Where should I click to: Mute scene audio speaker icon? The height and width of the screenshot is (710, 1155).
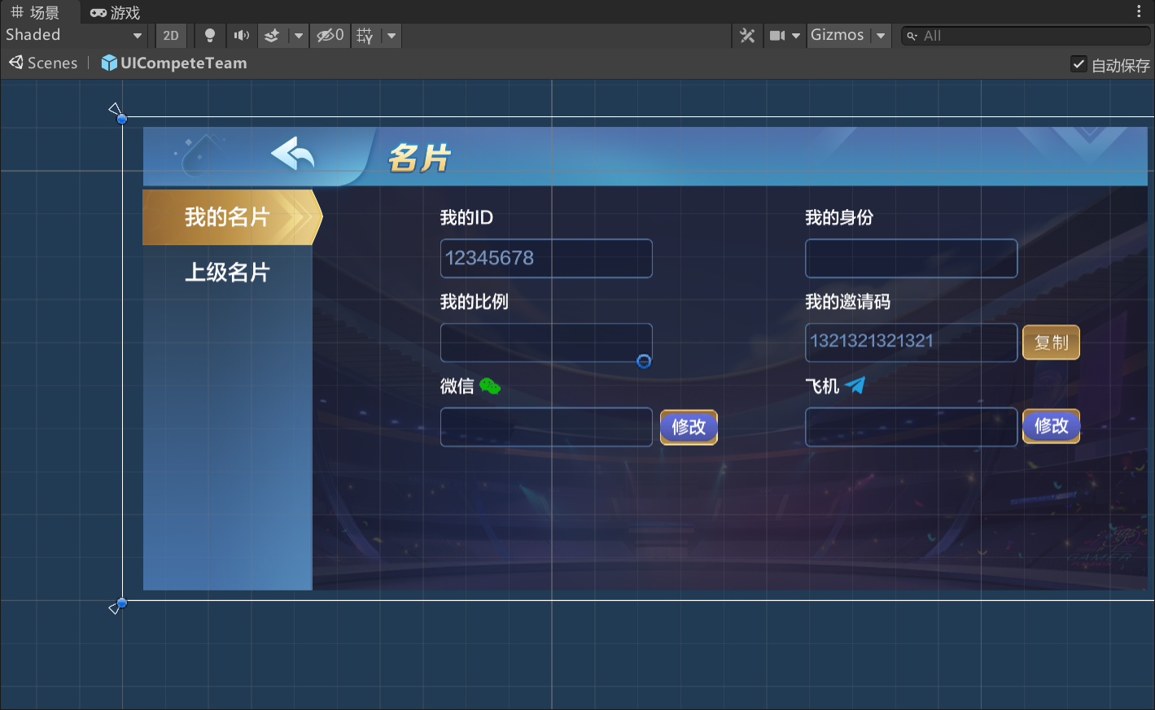point(242,36)
